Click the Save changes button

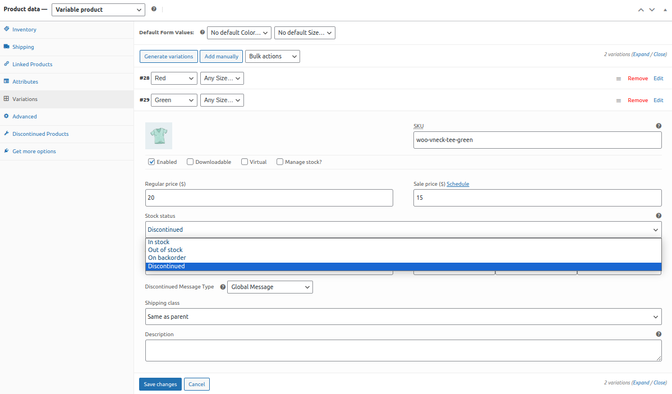[x=160, y=384]
